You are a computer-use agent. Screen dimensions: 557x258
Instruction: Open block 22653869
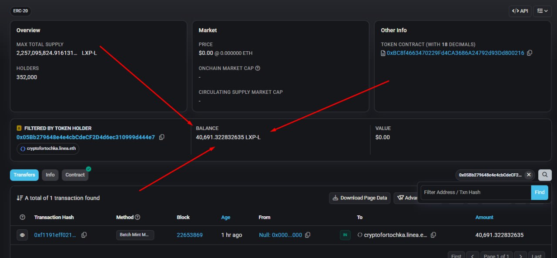pyautogui.click(x=190, y=235)
